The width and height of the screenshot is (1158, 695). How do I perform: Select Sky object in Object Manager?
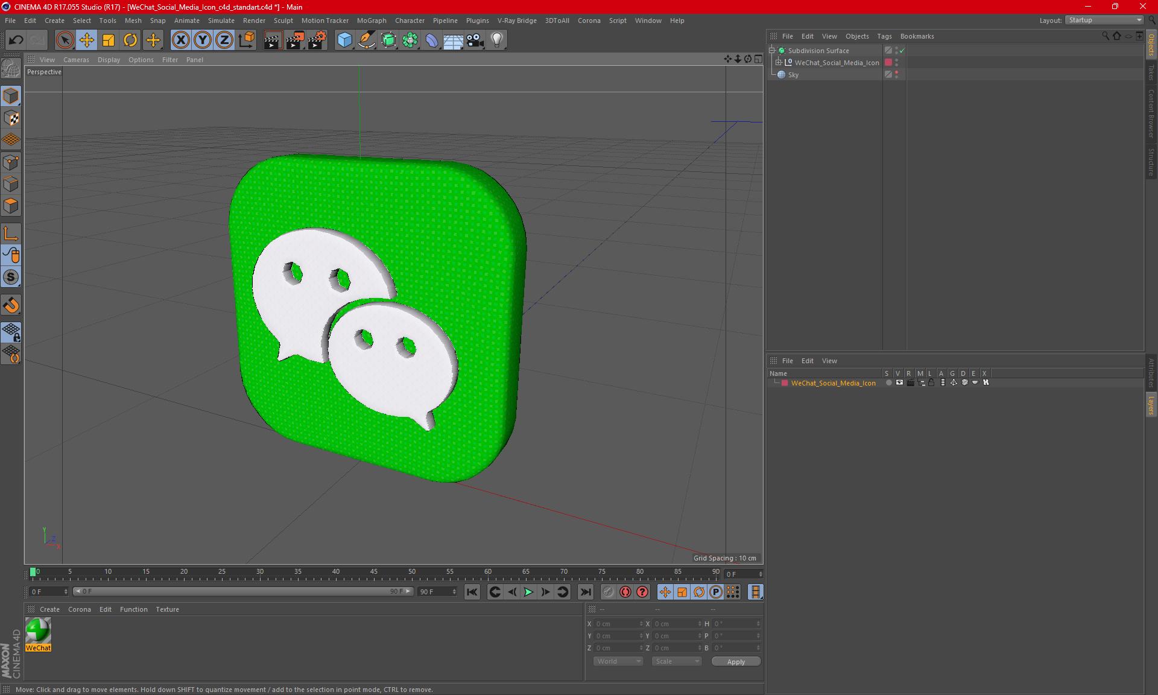[793, 75]
